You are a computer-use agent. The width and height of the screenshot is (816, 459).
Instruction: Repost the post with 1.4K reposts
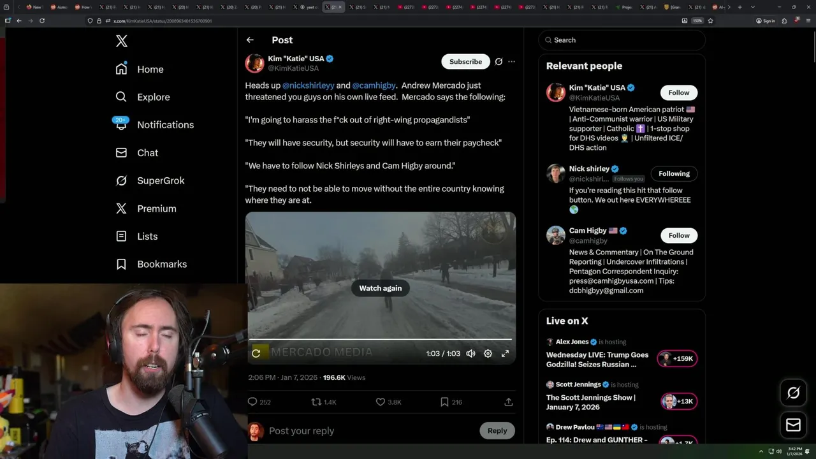pyautogui.click(x=323, y=402)
